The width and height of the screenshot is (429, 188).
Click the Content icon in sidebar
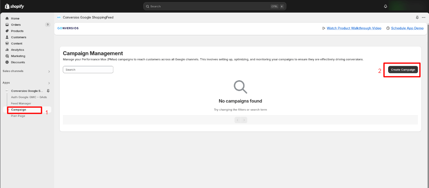[7, 44]
